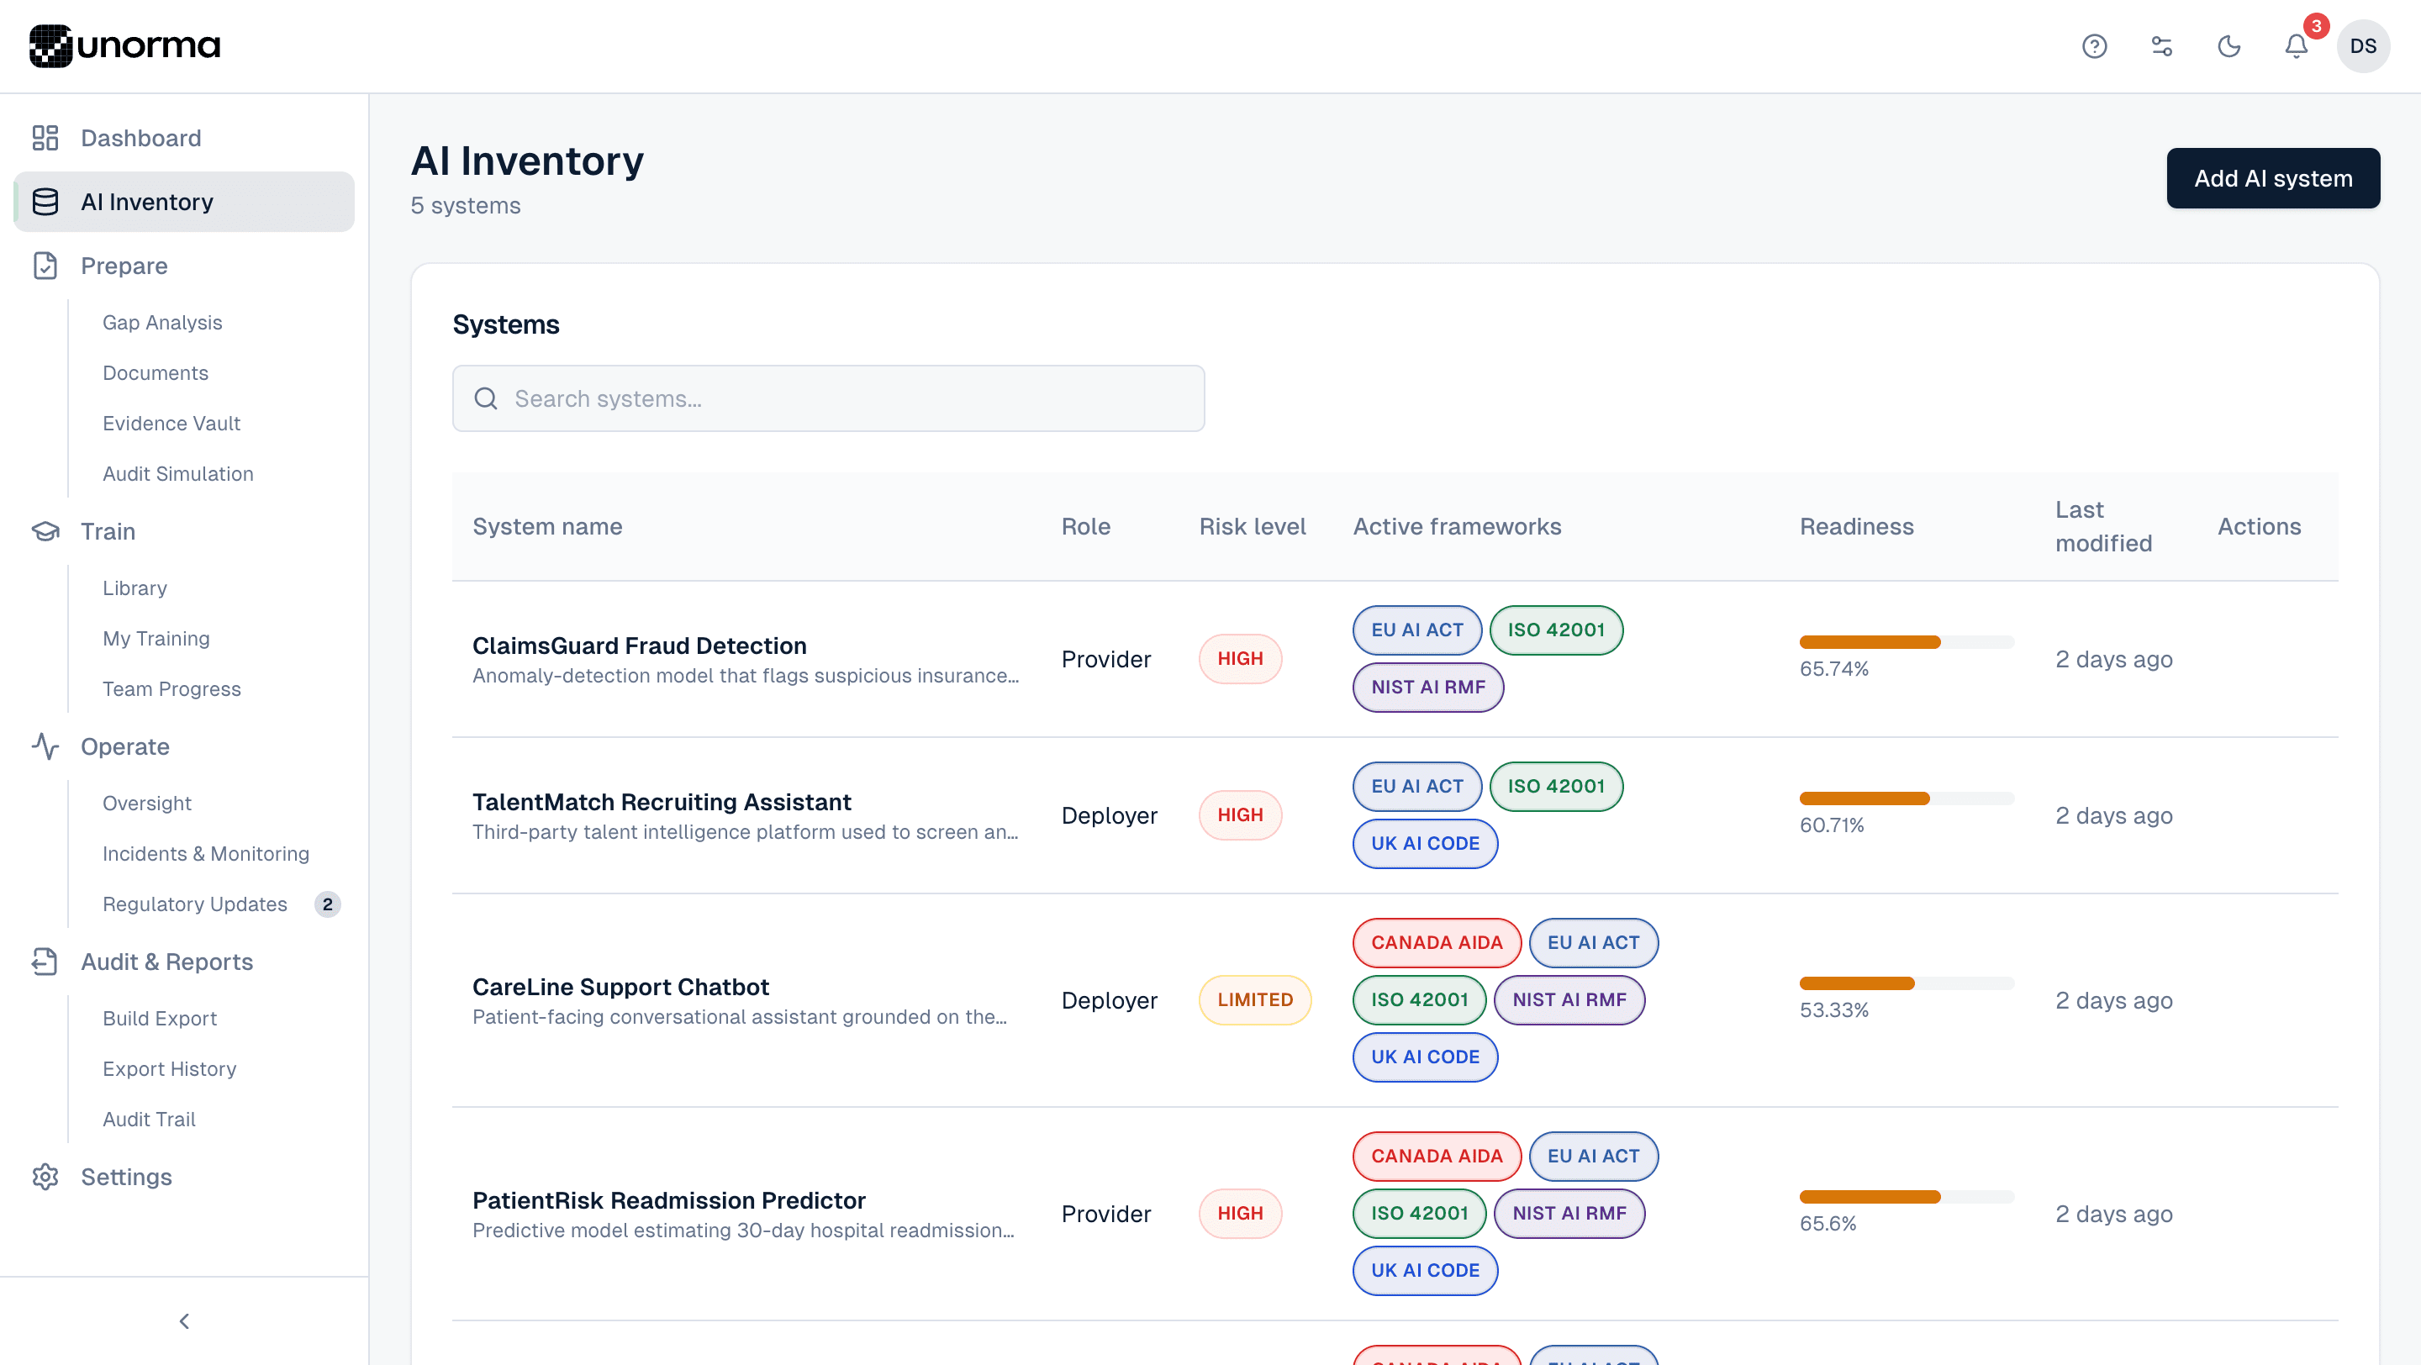Open Build Export

tap(159, 1019)
